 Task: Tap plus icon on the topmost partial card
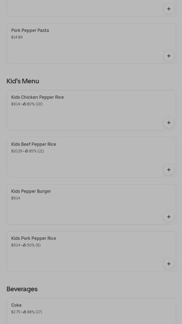click(169, 9)
